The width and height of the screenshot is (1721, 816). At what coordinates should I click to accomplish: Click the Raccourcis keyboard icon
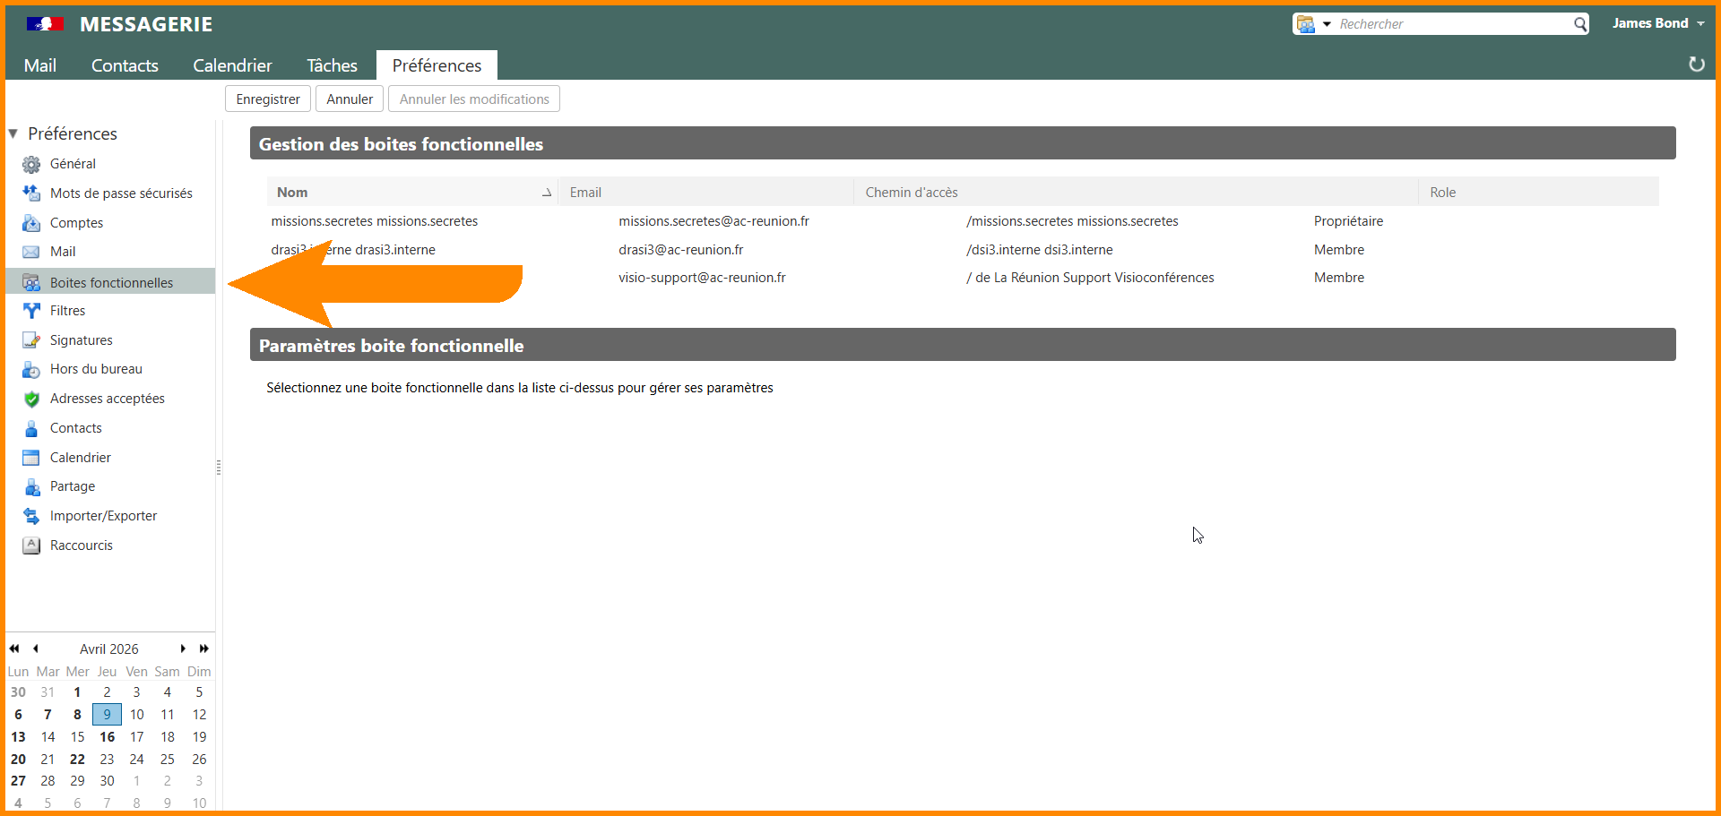(x=31, y=545)
